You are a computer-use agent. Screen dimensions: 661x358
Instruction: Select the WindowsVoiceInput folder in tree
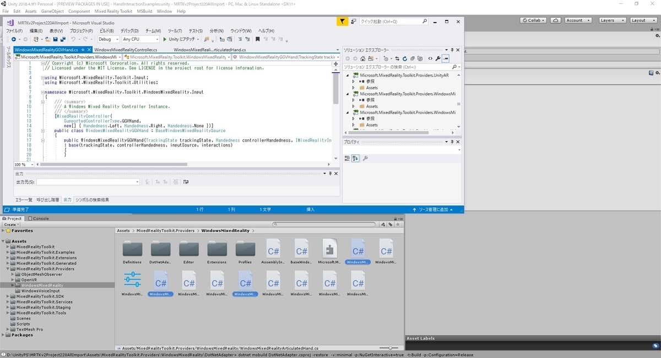40,291
